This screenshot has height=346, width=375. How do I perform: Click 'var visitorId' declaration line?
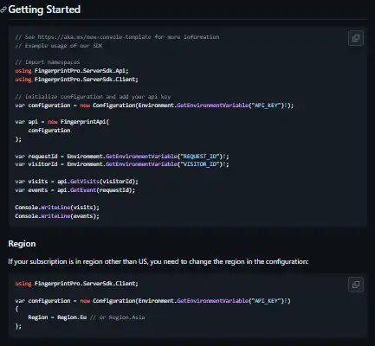pos(122,164)
